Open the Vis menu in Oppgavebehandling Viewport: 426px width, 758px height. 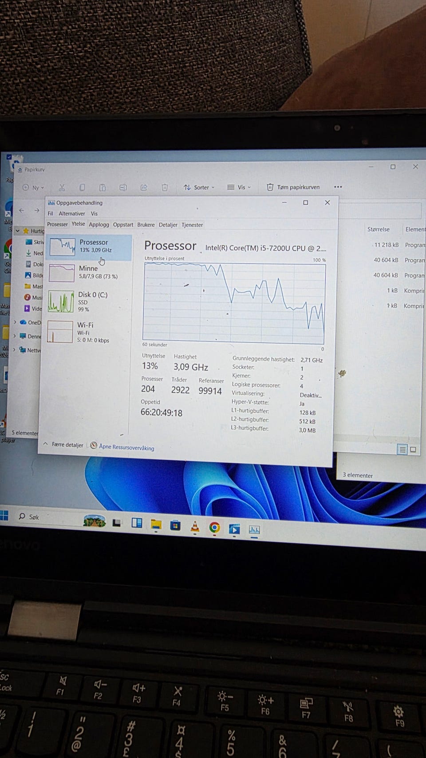94,213
